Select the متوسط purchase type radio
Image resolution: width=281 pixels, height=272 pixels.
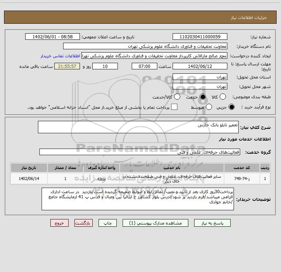[x=209, y=107]
